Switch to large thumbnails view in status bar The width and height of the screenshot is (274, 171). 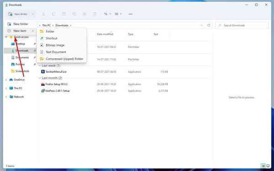point(268,166)
